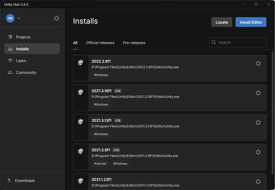Click Unity logo of 2021.3.13f1 install
The height and width of the screenshot is (190, 275).
(81, 122)
